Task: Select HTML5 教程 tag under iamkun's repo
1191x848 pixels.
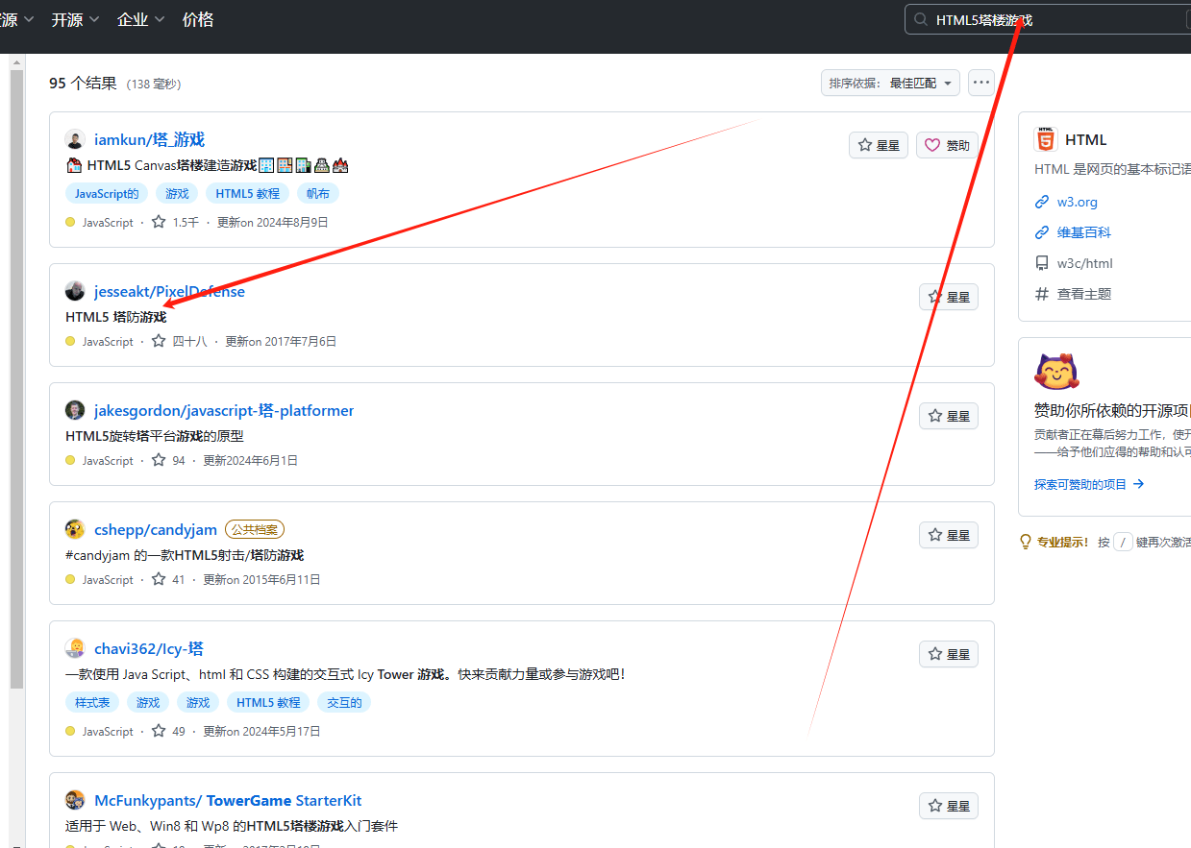Action: [248, 193]
